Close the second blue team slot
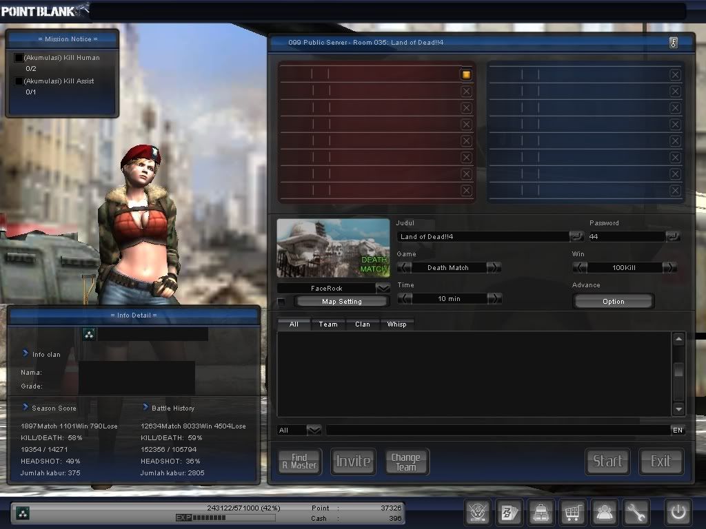The width and height of the screenshot is (706, 529). [675, 92]
